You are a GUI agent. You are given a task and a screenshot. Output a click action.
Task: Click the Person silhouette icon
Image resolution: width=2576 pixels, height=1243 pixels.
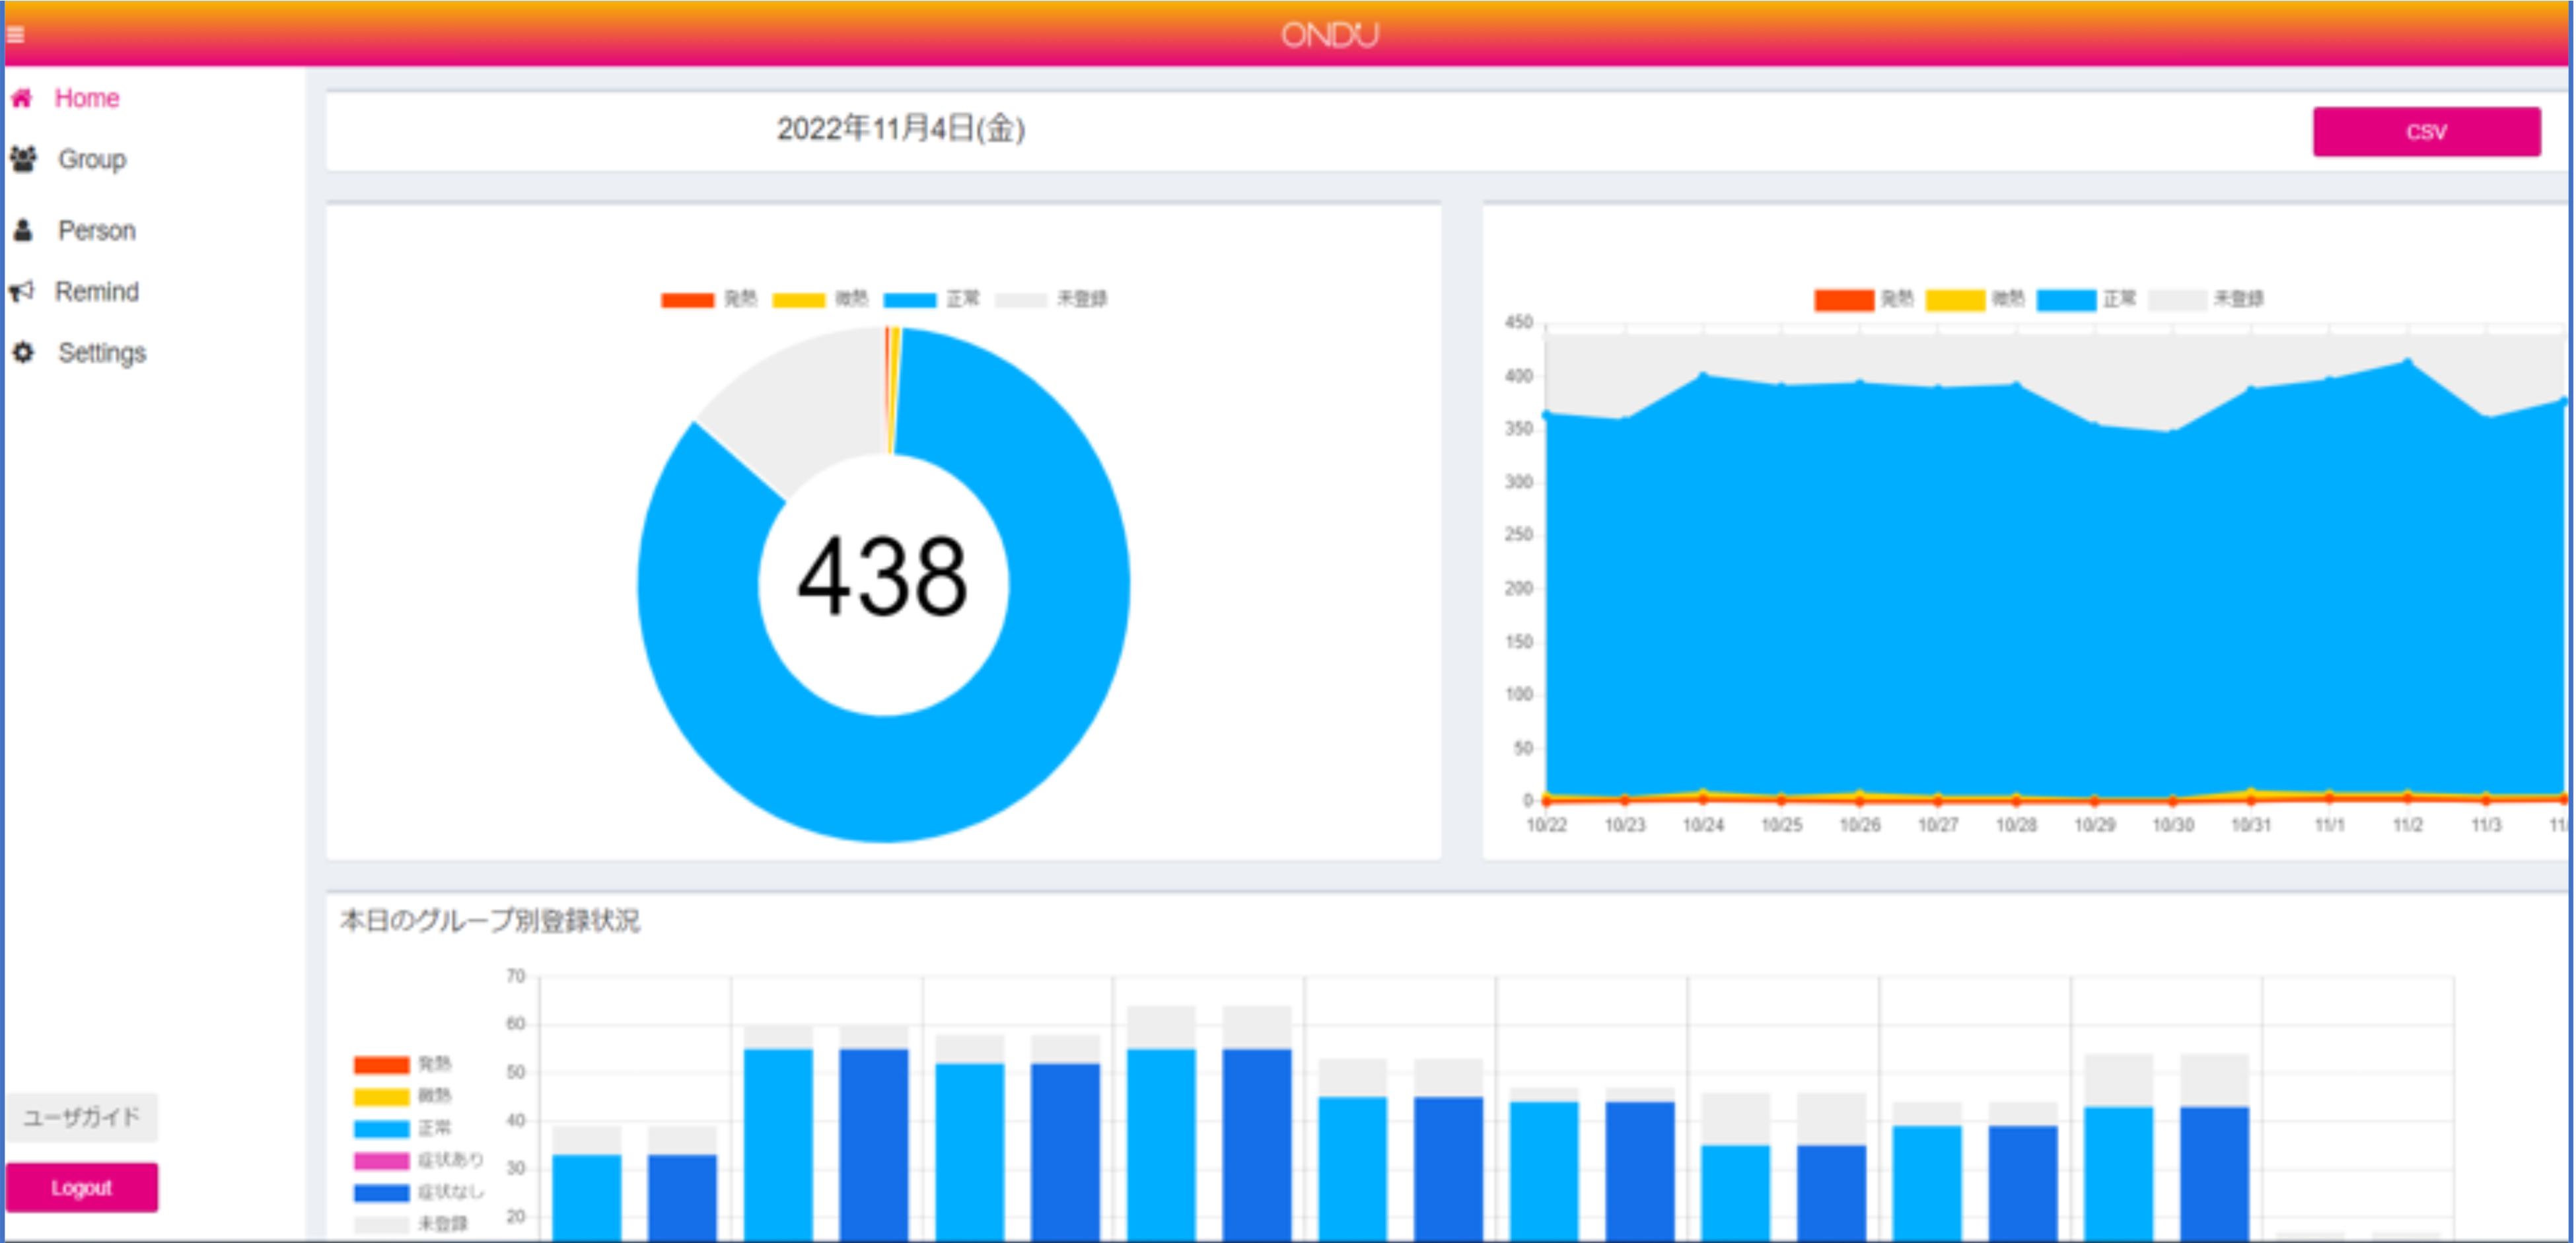tap(23, 231)
